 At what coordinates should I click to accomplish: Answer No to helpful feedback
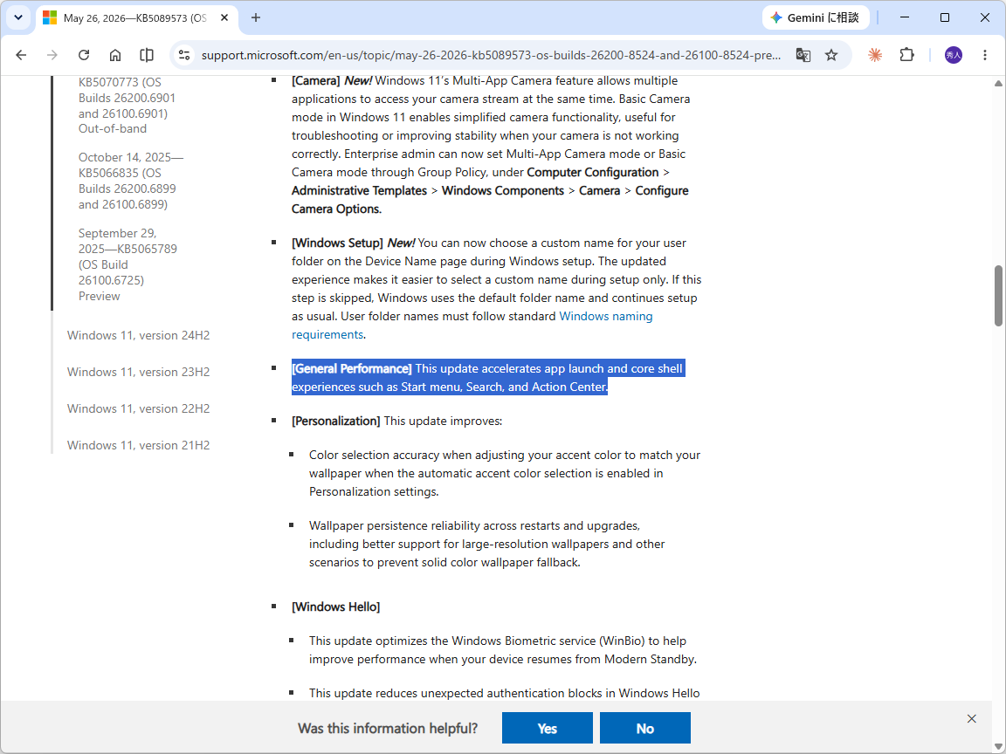(x=644, y=728)
